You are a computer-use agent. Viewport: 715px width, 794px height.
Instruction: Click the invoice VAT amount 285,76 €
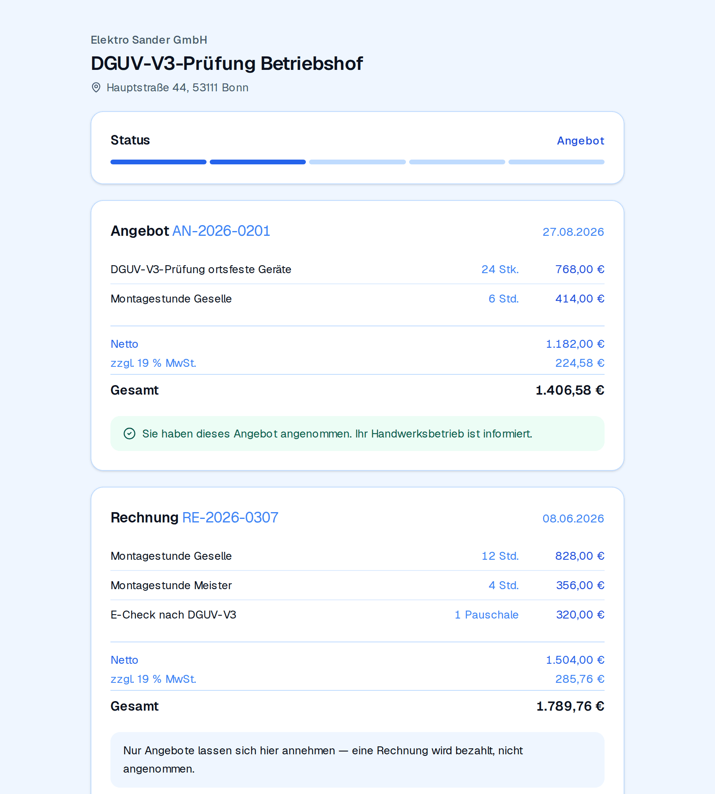coord(580,679)
